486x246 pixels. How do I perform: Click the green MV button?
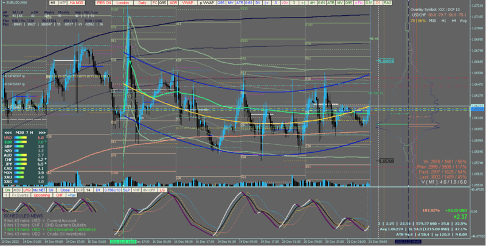pyautogui.click(x=340, y=3)
